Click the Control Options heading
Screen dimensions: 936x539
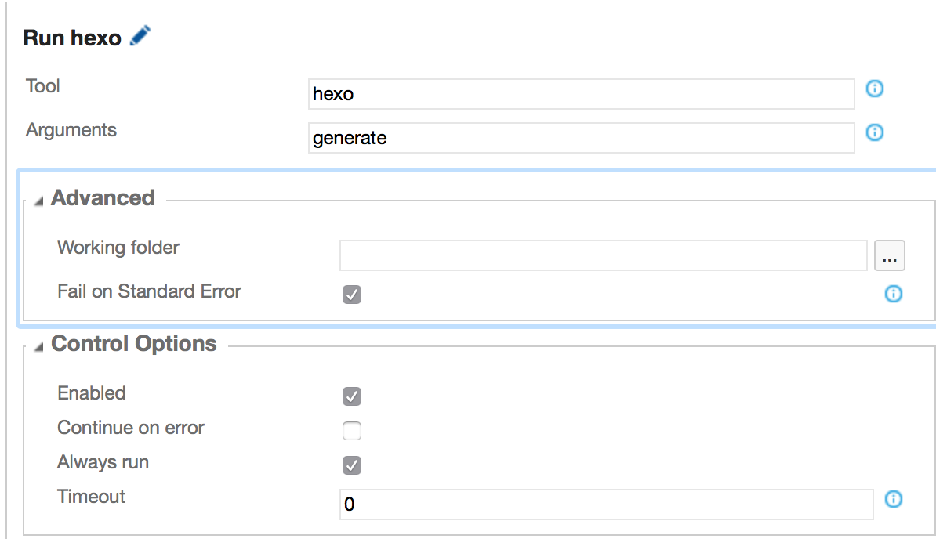134,343
